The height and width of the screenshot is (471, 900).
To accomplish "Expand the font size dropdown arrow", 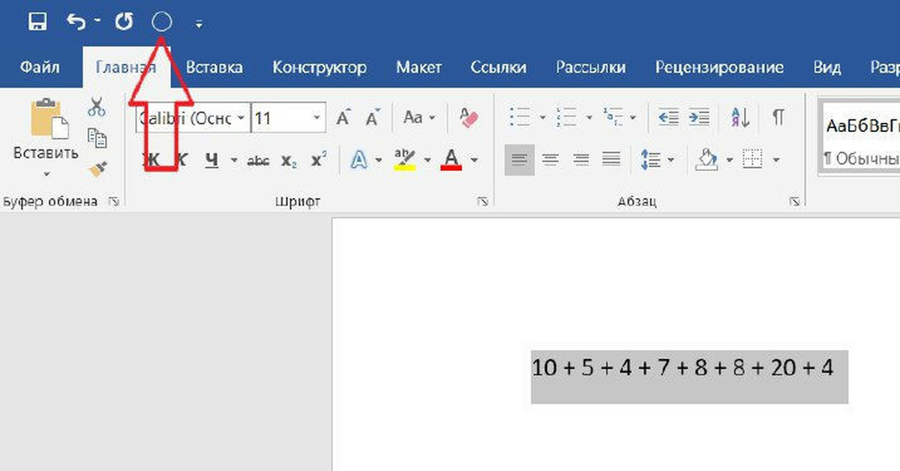I will pyautogui.click(x=317, y=118).
